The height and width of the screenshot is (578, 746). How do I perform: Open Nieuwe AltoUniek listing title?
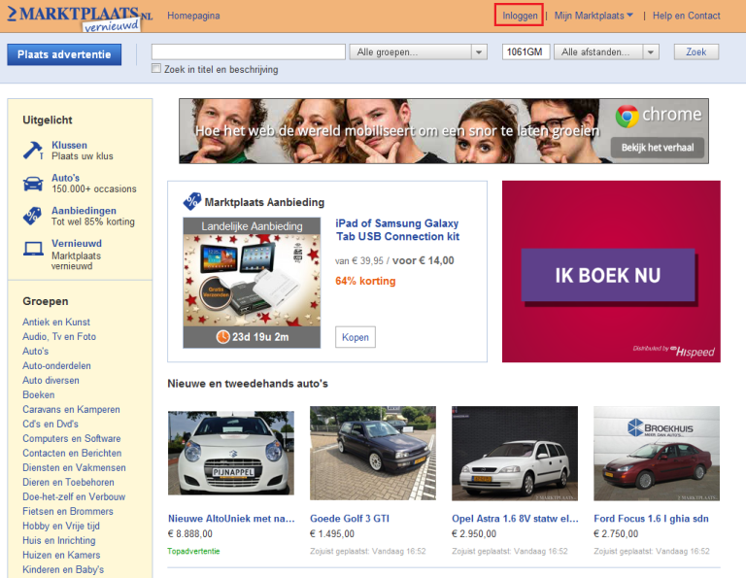click(x=231, y=519)
